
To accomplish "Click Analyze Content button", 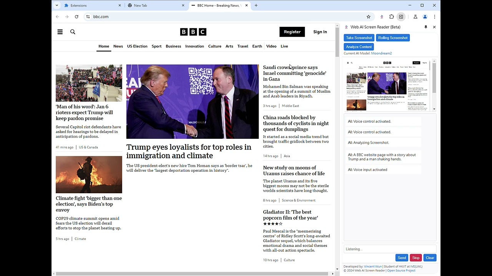I will pyautogui.click(x=359, y=47).
